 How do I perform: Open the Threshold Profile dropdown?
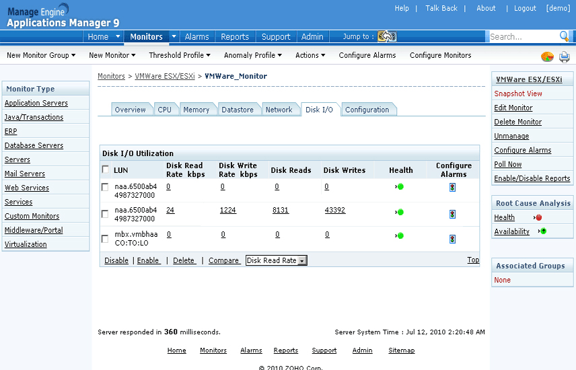coord(180,55)
